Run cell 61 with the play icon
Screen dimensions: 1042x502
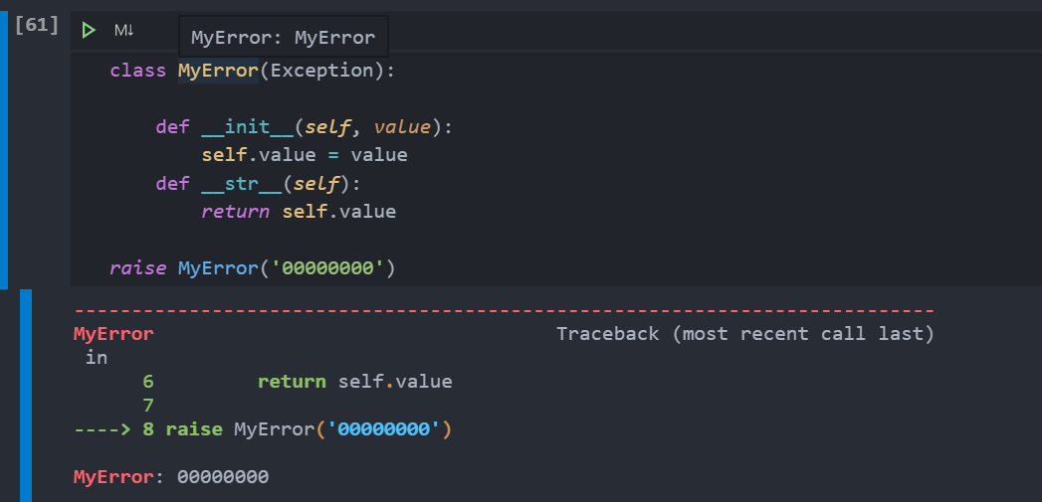tap(89, 30)
